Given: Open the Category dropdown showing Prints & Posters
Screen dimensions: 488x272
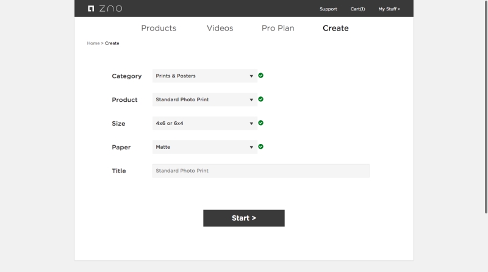Looking at the screenshot, I should pos(205,76).
